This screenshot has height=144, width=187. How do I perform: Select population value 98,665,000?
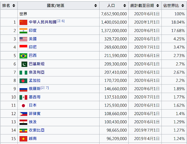[x=117, y=130]
